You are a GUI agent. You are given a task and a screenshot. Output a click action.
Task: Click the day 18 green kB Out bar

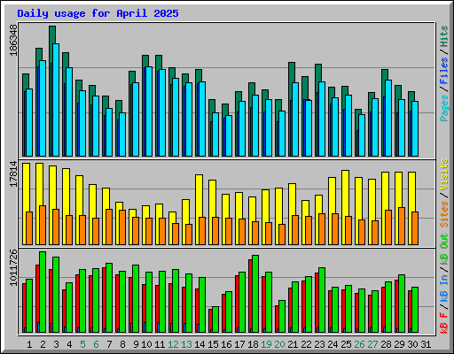tap(255, 294)
